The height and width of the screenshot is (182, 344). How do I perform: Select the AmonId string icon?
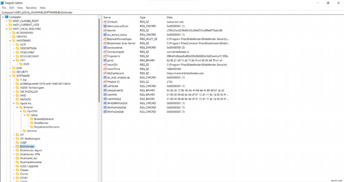[x=105, y=30]
